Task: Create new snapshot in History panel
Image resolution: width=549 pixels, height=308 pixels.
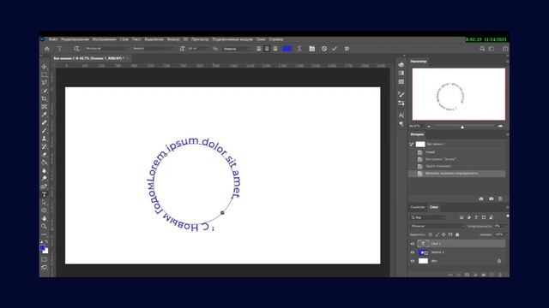Action: click(492, 198)
